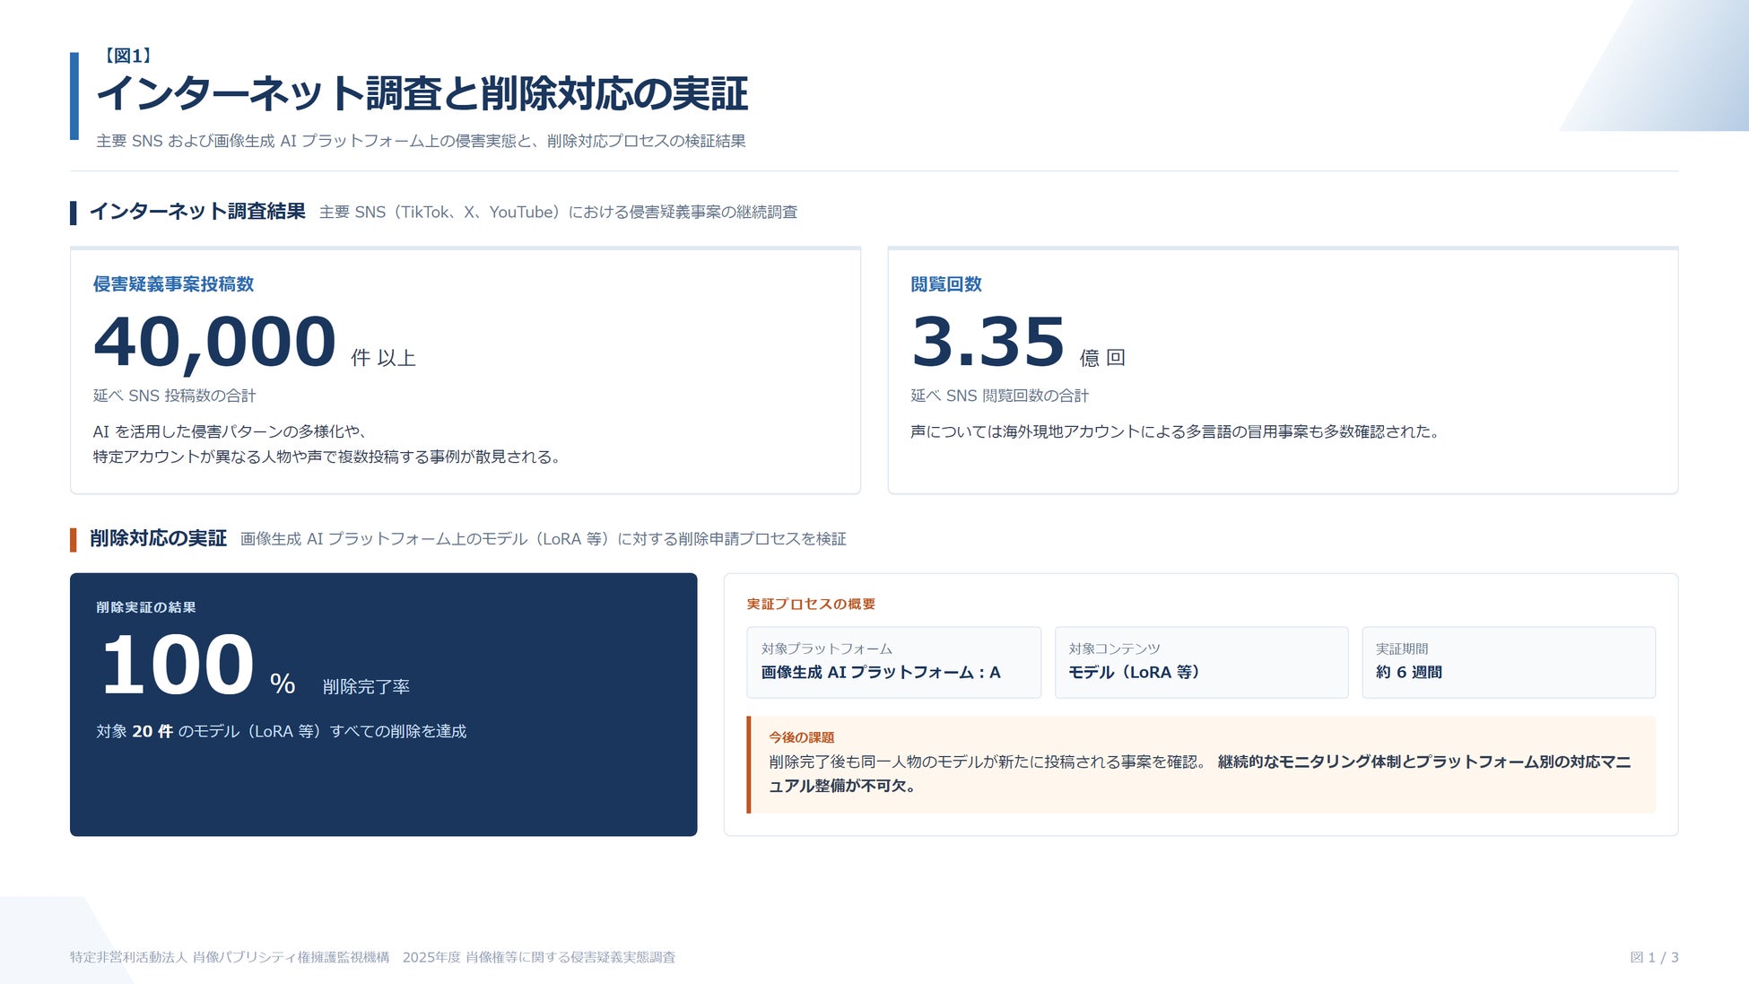Click the card label 侵害疑義事案投稿数
This screenshot has width=1749, height=984.
tap(173, 284)
